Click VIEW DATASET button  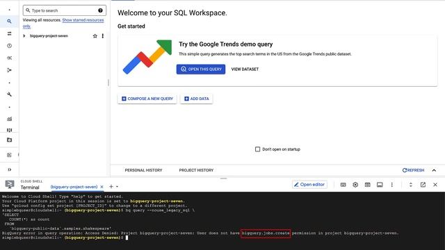tap(245, 69)
